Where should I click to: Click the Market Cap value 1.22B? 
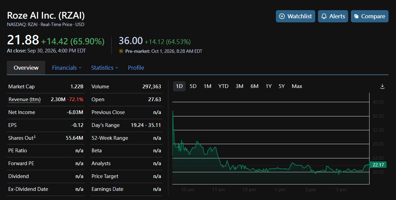[x=77, y=87]
